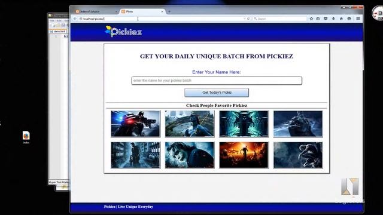
Task: Open the downloads arrow icon
Action: click(333, 19)
